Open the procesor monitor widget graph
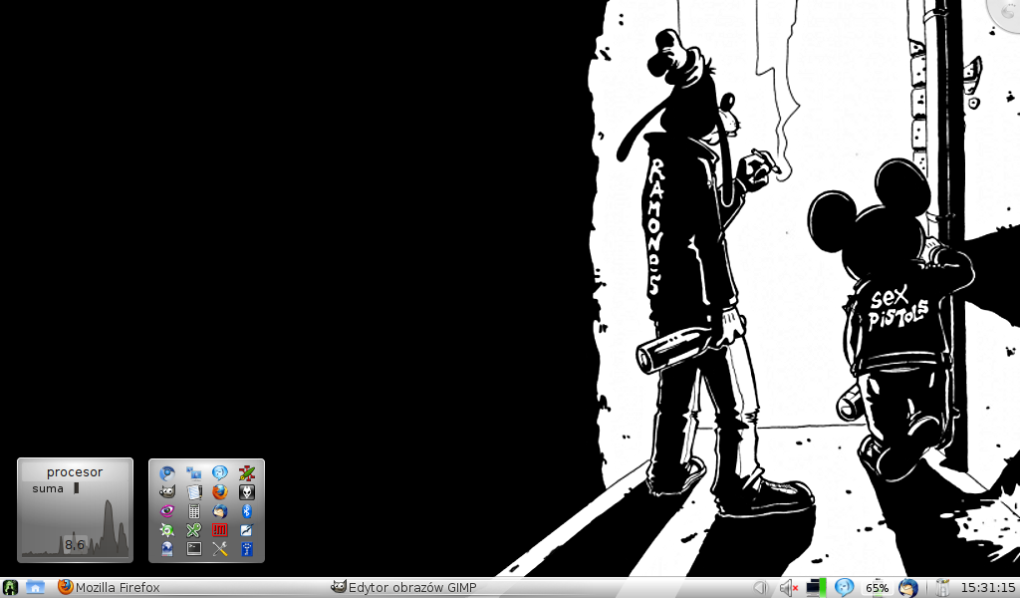The height and width of the screenshot is (598, 1020). 75,527
